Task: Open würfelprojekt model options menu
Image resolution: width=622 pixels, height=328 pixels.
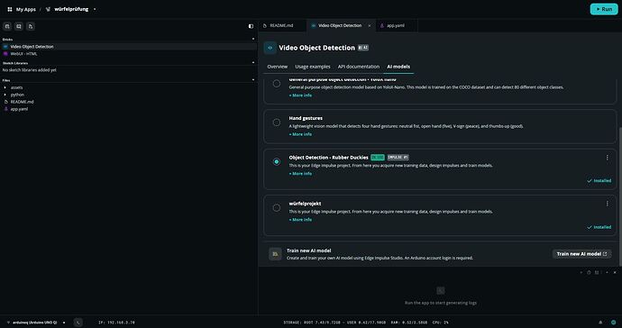Action: pos(607,204)
